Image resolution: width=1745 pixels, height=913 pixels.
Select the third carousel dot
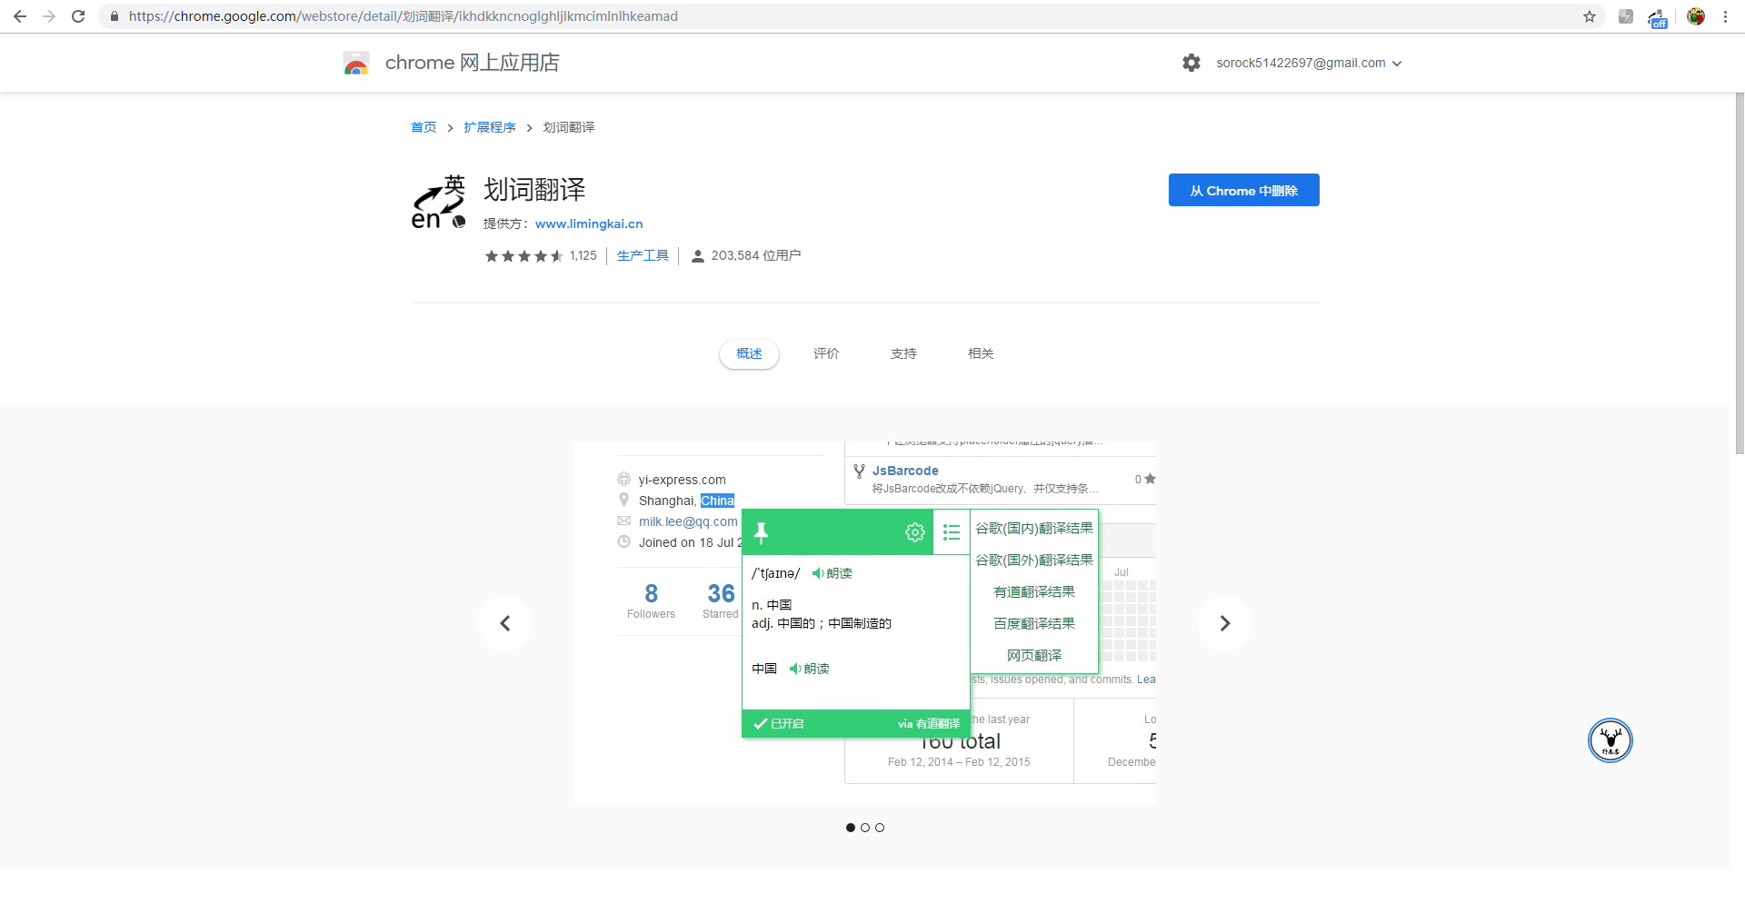pos(880,828)
